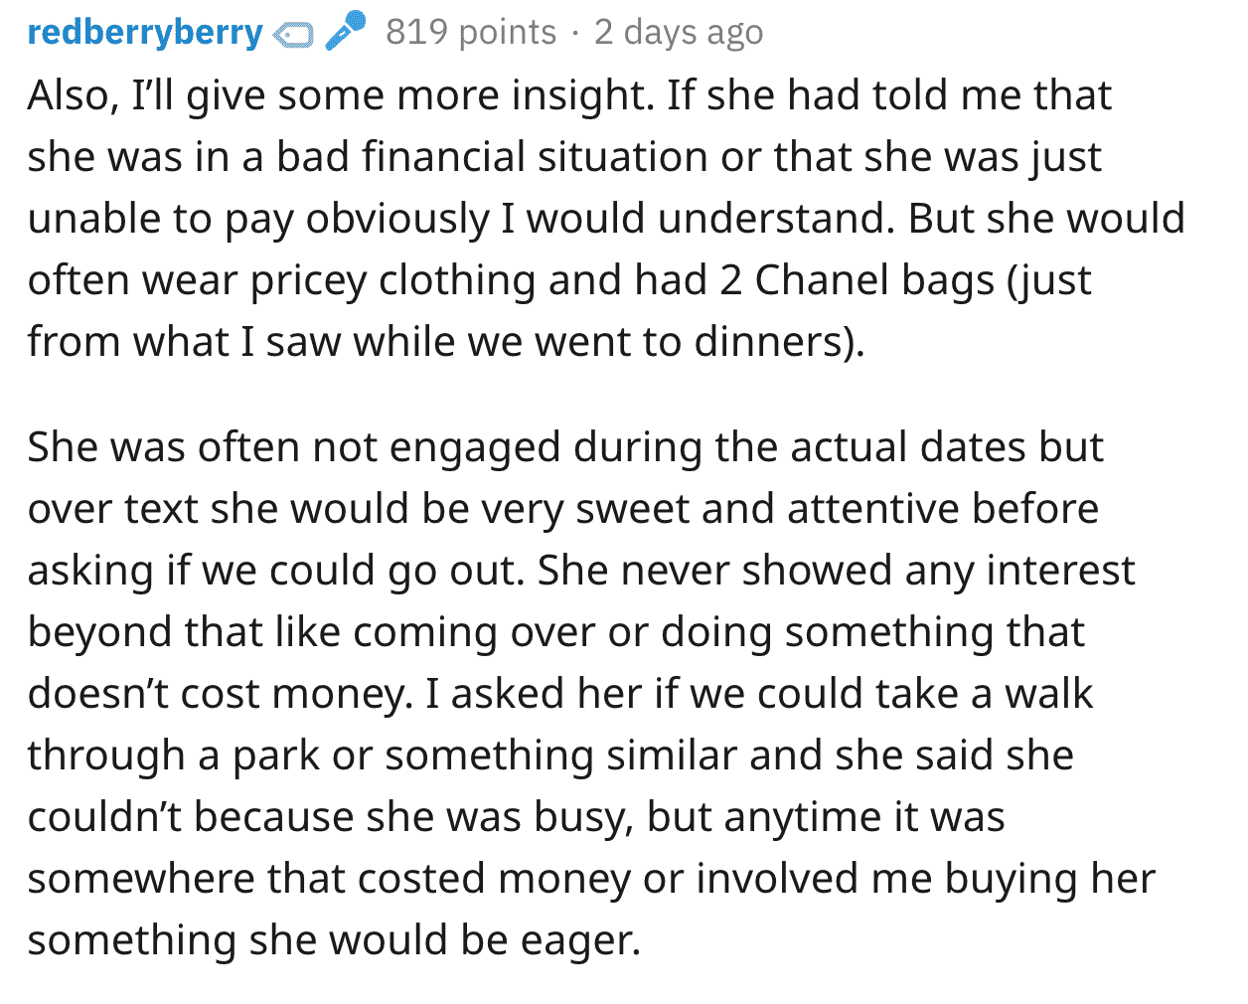Click the 819 points score
Image resolution: width=1248 pixels, height=1004 pixels.
471,32
